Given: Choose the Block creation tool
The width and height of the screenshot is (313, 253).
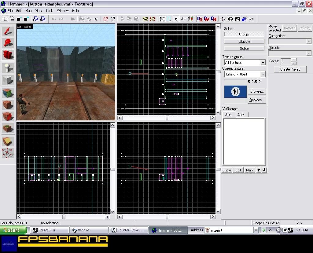Looking at the screenshot, I should (8, 80).
